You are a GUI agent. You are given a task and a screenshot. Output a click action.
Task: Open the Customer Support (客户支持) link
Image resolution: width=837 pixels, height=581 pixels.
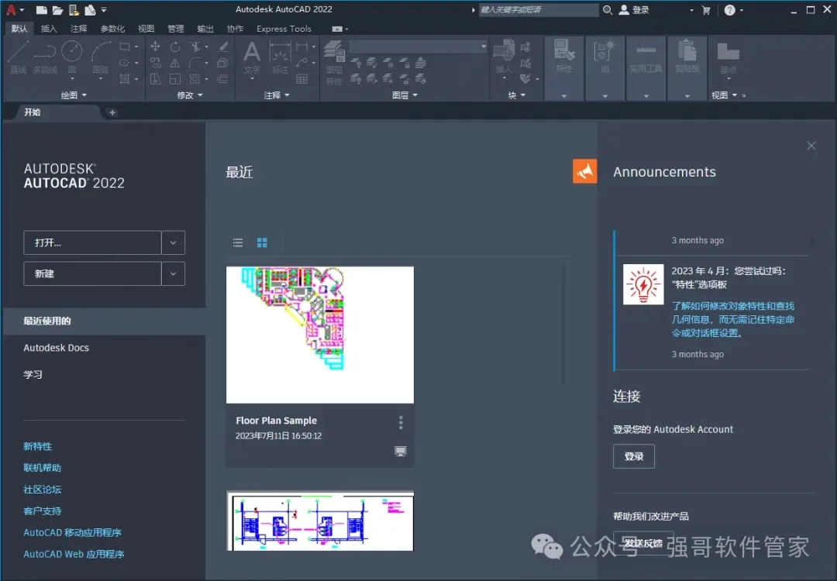[x=42, y=511]
